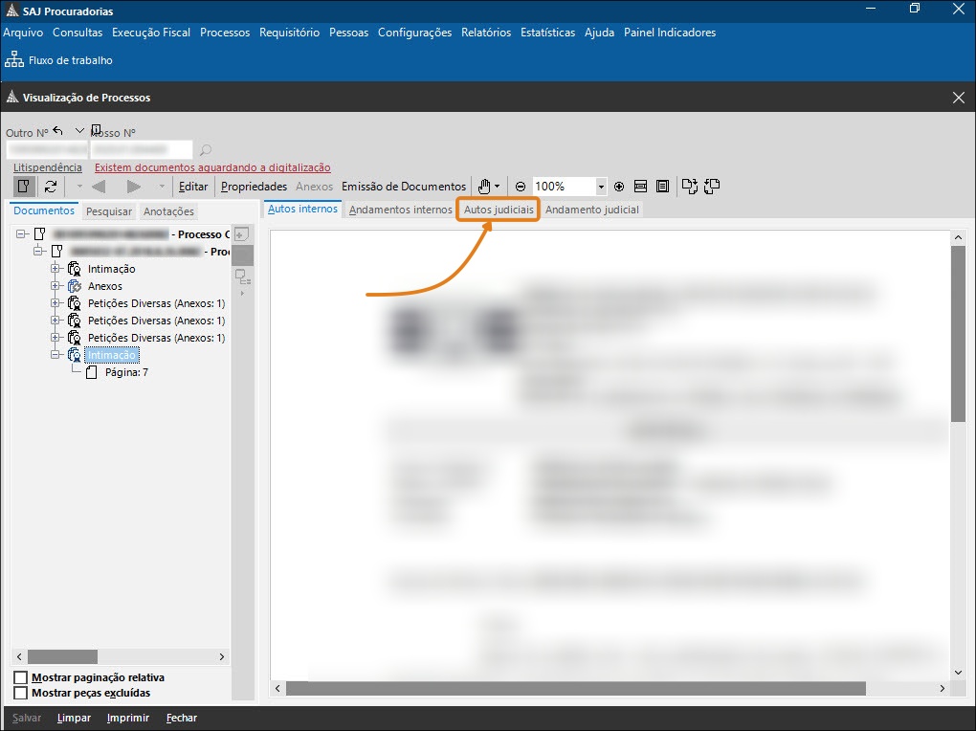976x731 pixels.
Task: Open the zoom percentage dropdown
Action: 601,187
